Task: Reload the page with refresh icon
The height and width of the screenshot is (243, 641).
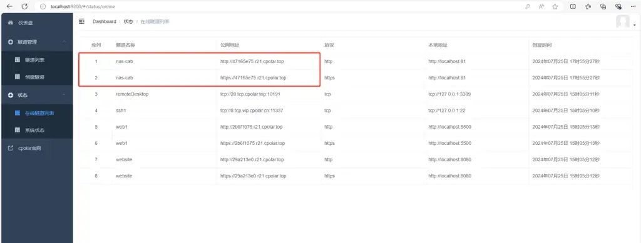Action: click(24, 6)
